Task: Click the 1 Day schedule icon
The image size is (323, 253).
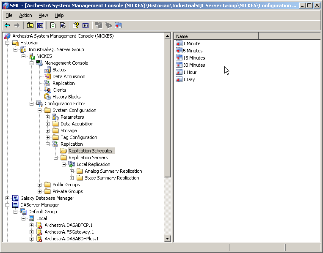Action: [x=179, y=79]
